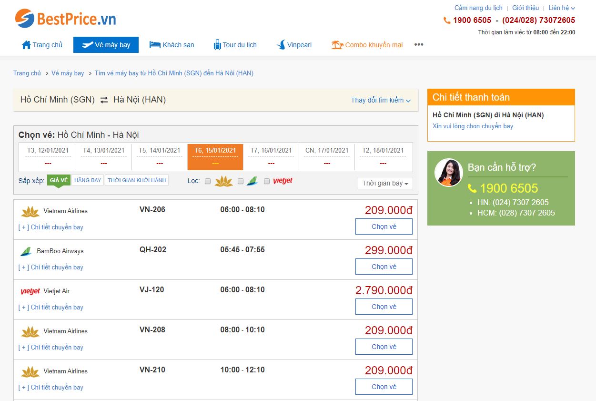The image size is (596, 401).
Task: Click the Vinpearl bird icon
Action: [x=281, y=45]
